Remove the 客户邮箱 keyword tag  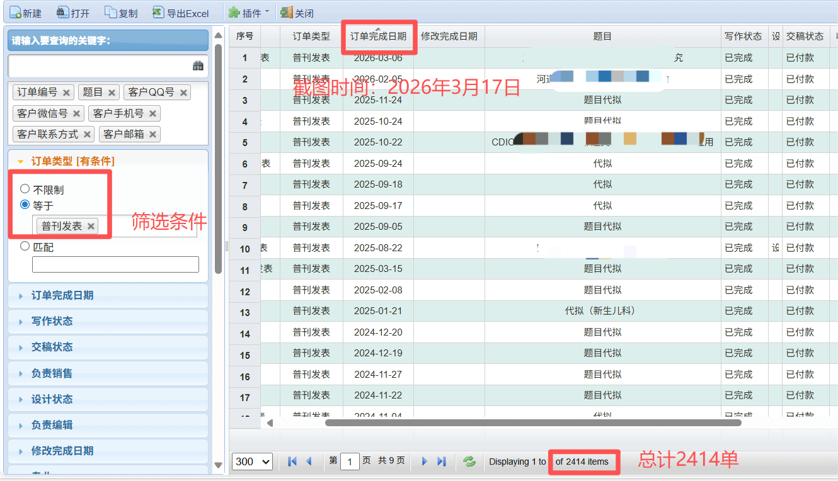153,134
